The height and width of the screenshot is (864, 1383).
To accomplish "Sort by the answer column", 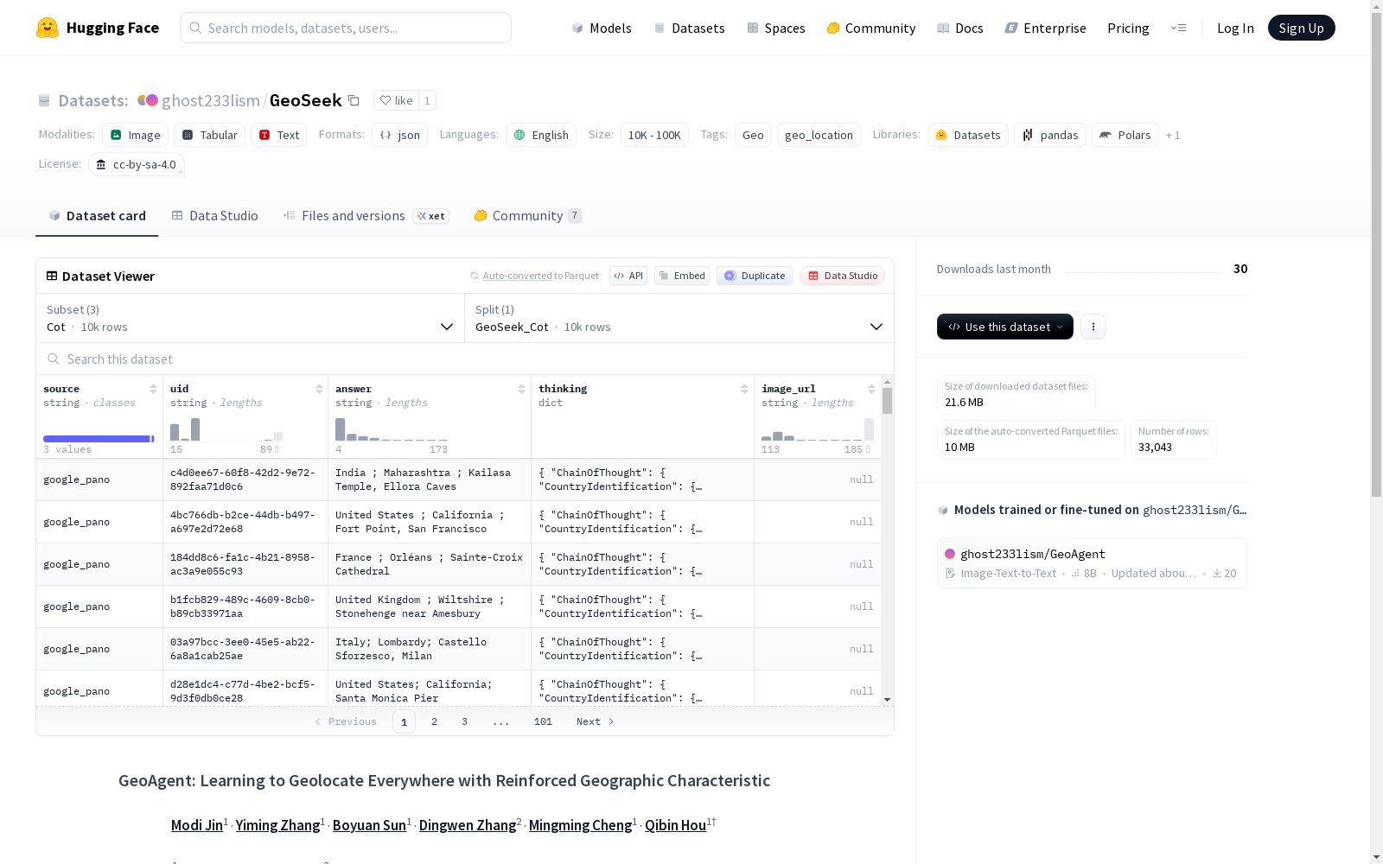I will (521, 389).
